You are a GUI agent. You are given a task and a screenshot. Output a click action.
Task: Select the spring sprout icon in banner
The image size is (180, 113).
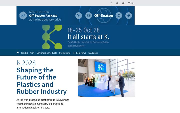click(x=79, y=16)
